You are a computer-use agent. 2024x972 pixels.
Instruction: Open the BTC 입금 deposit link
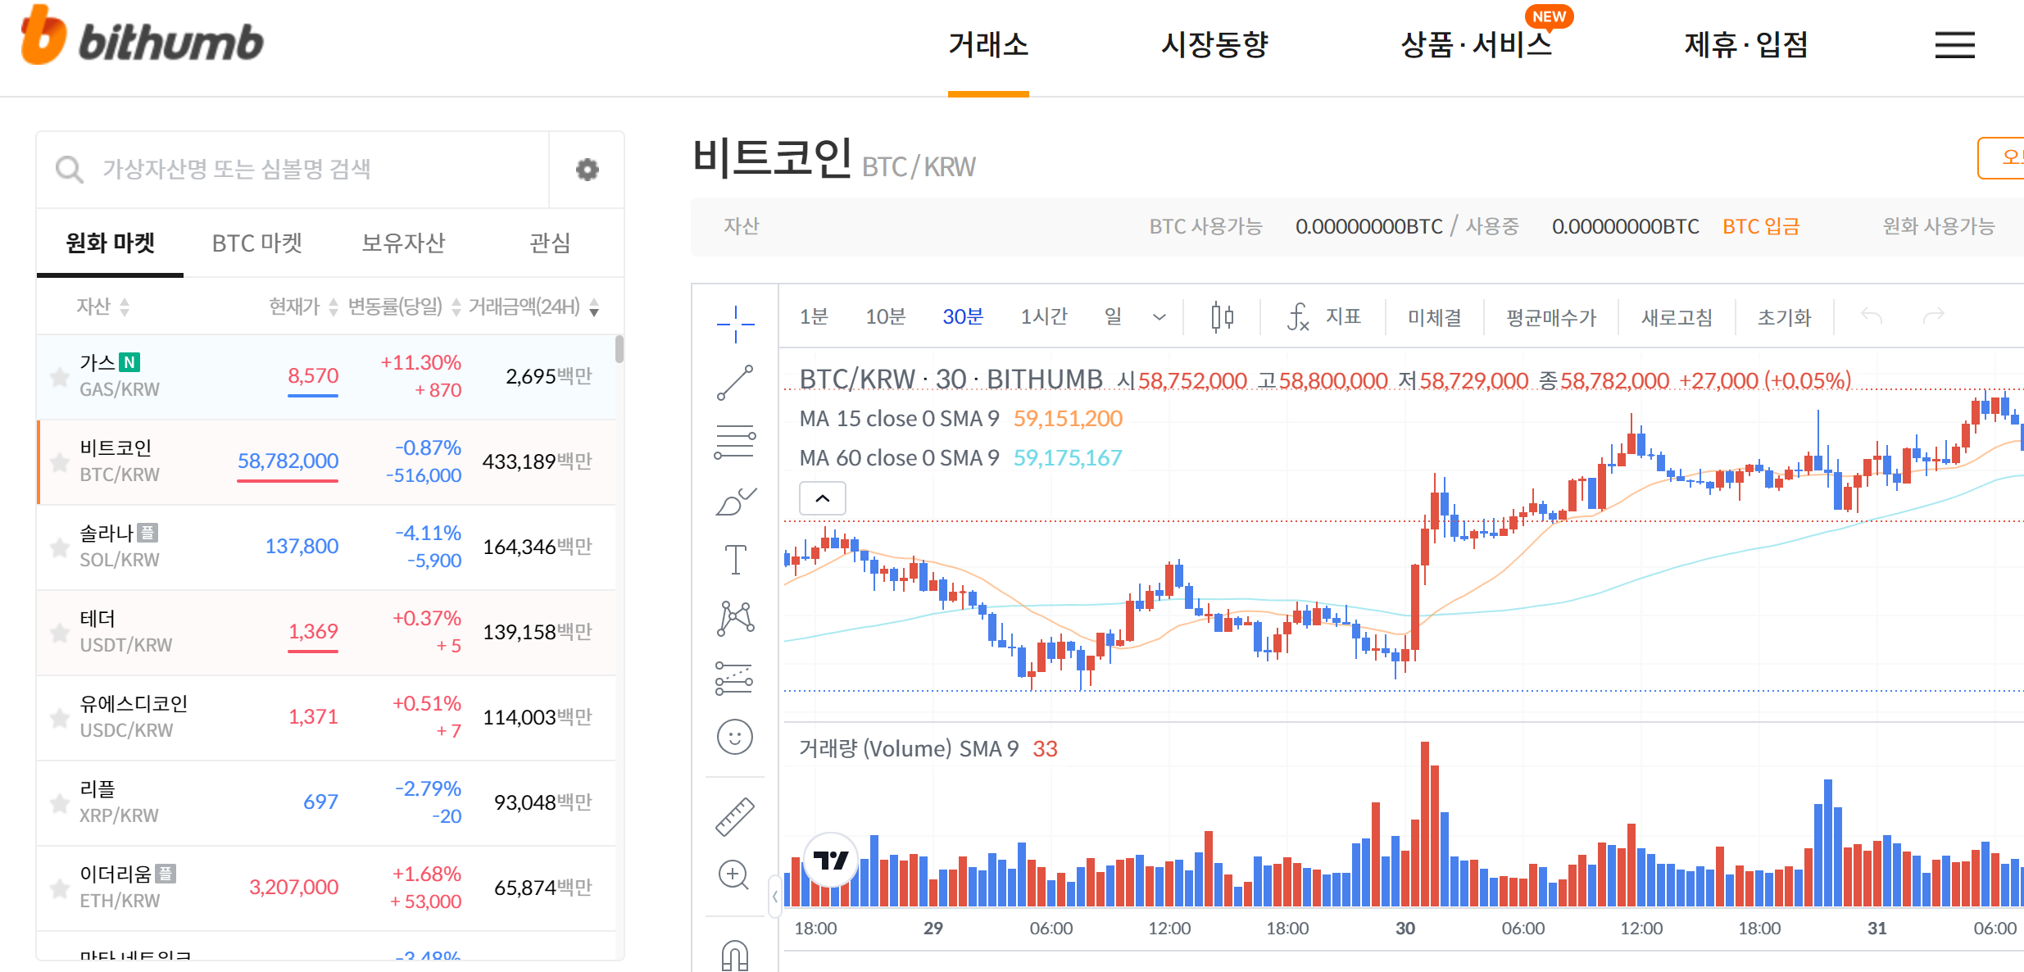(1761, 226)
